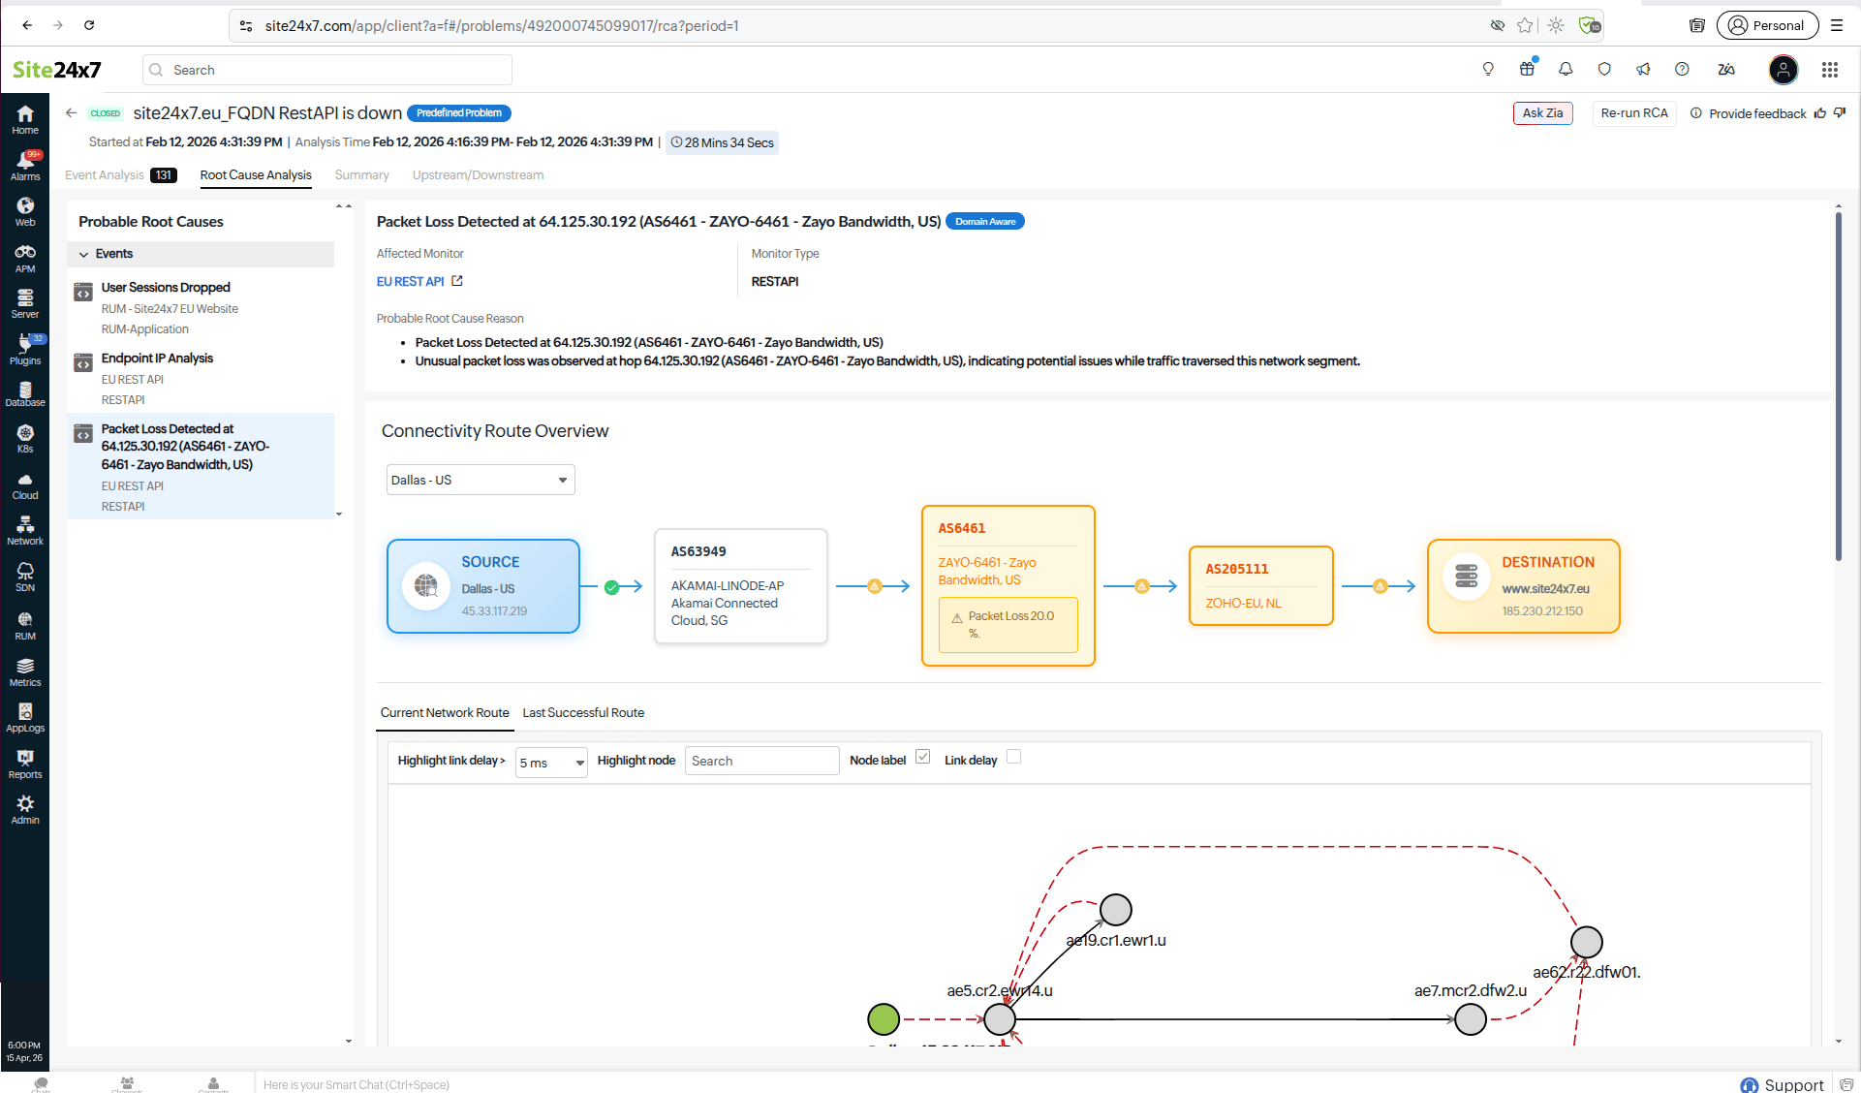The image size is (1861, 1093).
Task: Click the ae7.mcr2.dfw2.u graph node
Action: click(1471, 1019)
